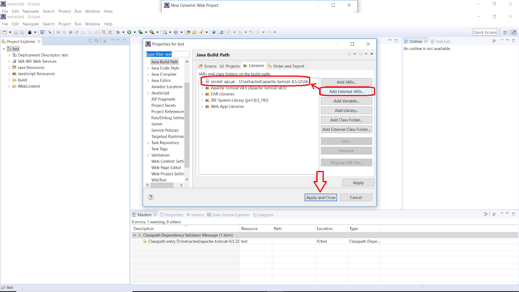Switch to the Source tab
The height and width of the screenshot is (292, 519).
[x=208, y=66]
